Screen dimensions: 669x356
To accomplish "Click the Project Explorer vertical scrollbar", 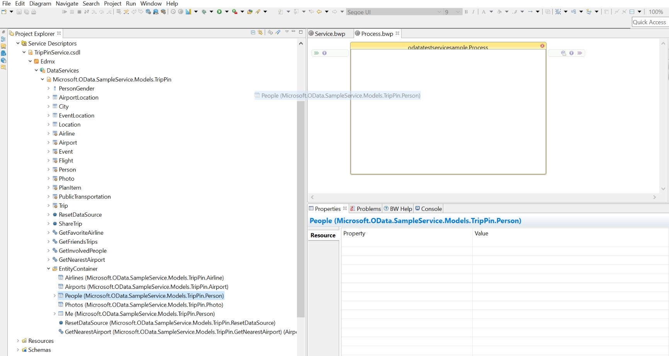I will (301, 209).
